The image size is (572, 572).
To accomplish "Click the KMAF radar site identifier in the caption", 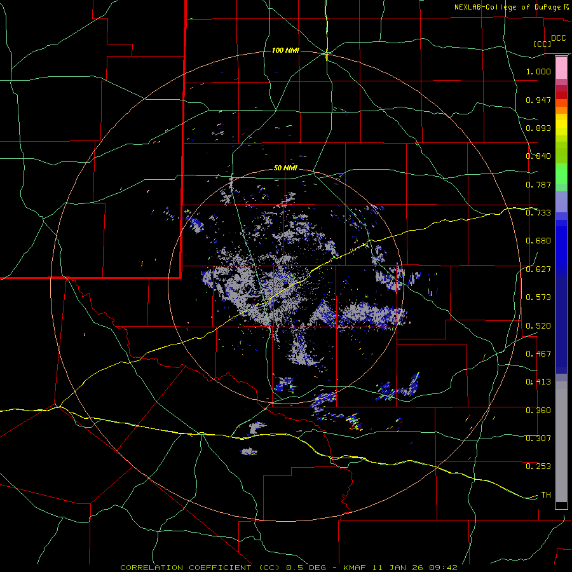I will click(354, 568).
